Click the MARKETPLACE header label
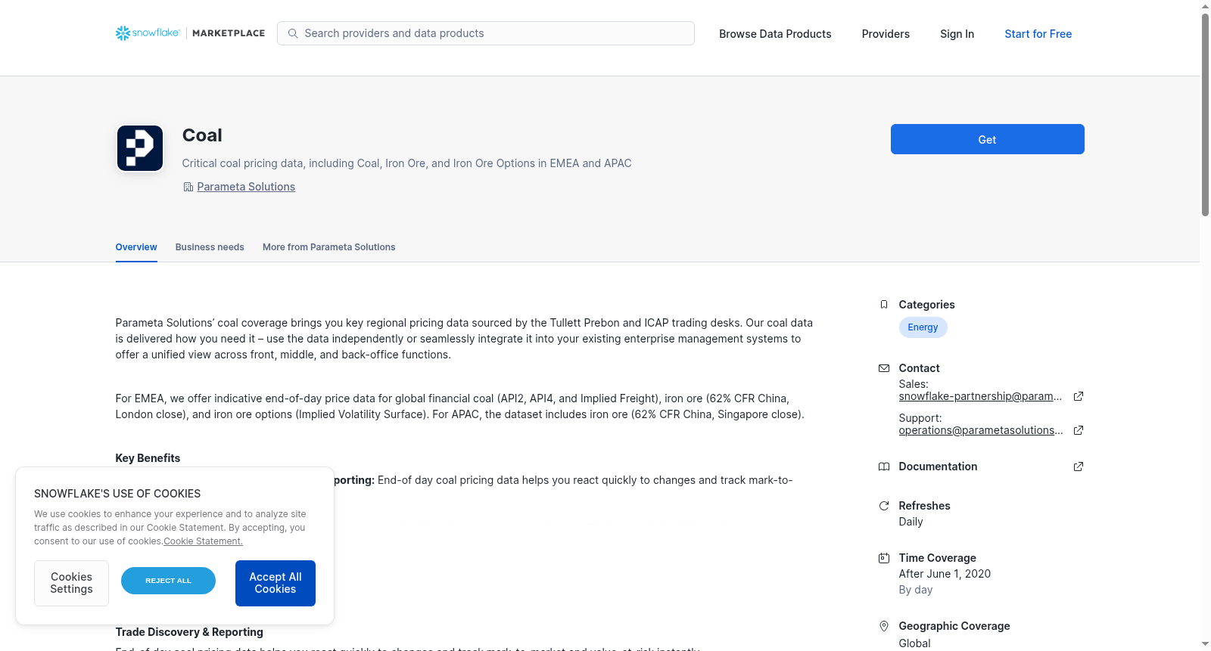 pyautogui.click(x=229, y=33)
